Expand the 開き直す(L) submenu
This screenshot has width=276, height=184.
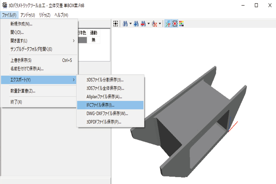39,41
